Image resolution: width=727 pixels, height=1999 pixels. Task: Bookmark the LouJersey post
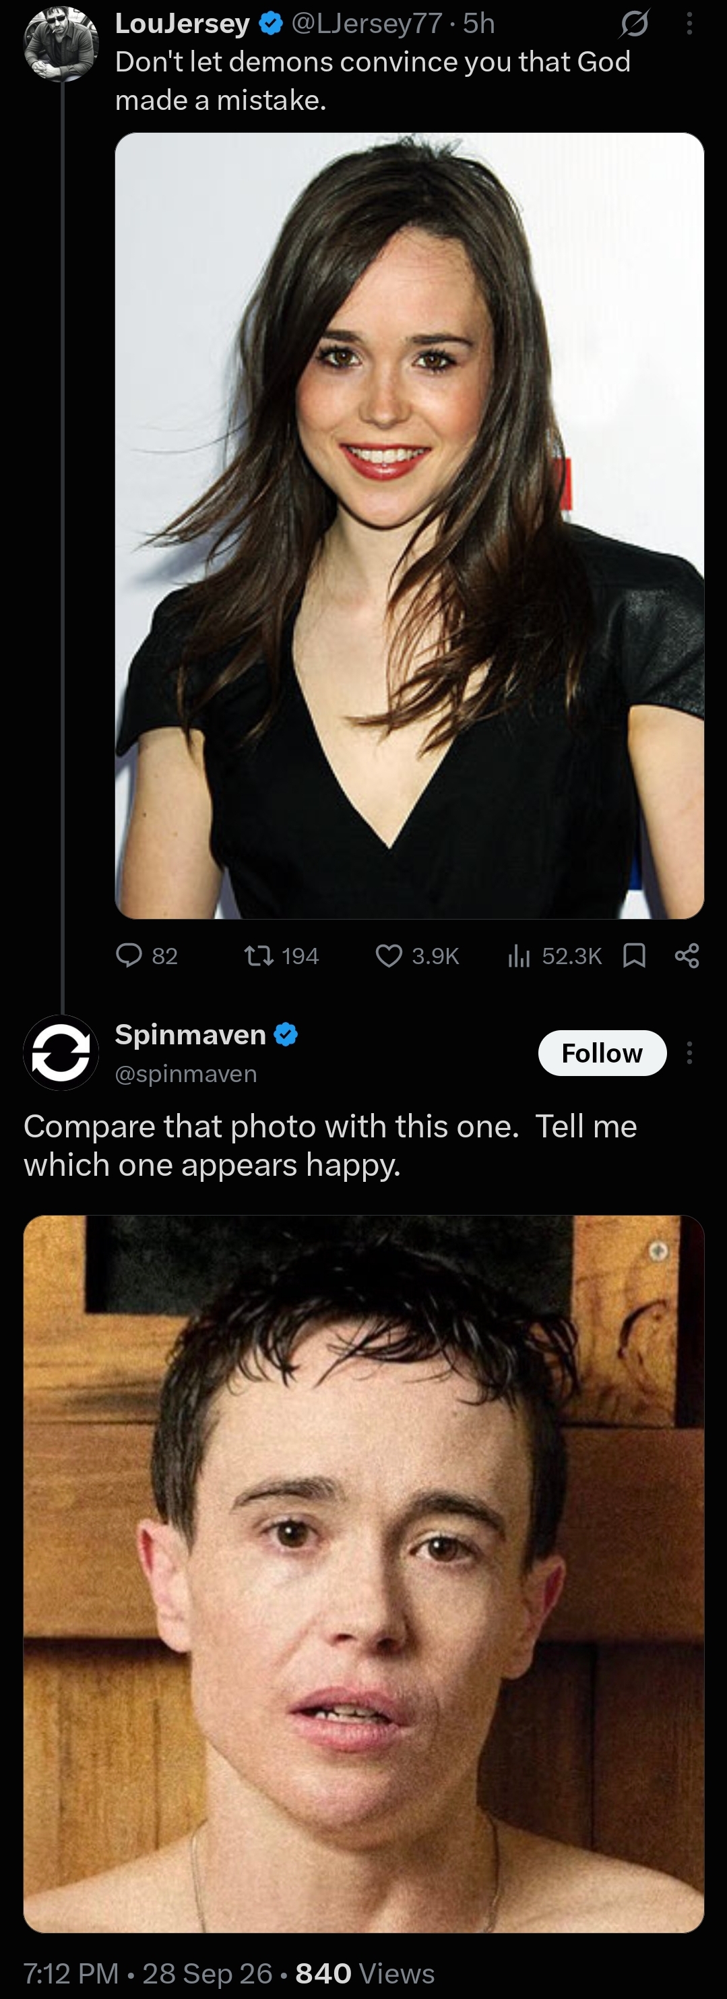(x=635, y=955)
